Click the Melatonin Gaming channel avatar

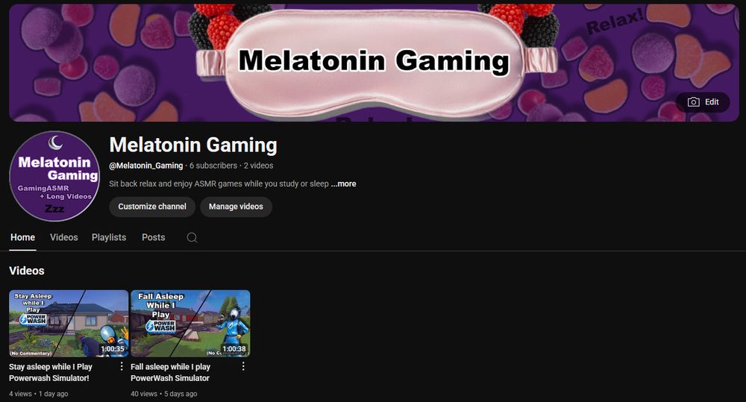pyautogui.click(x=54, y=176)
